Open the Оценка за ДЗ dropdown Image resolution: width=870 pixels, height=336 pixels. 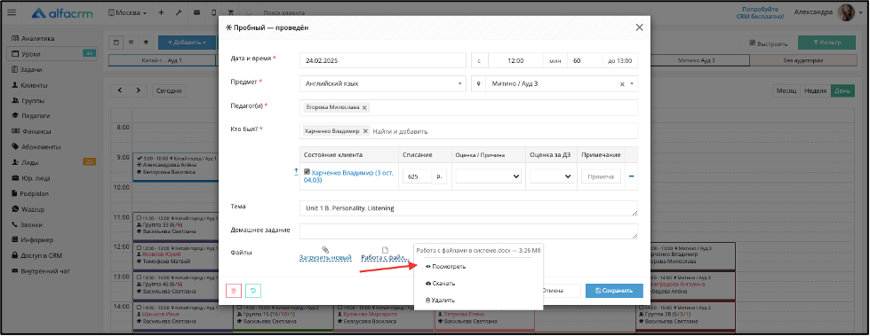[x=552, y=176]
